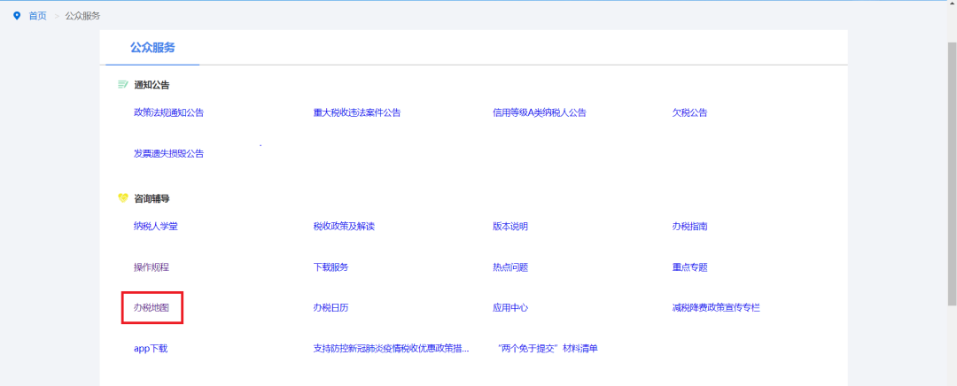Click the location pin icon beside 首页
The height and width of the screenshot is (386, 957).
17,16
